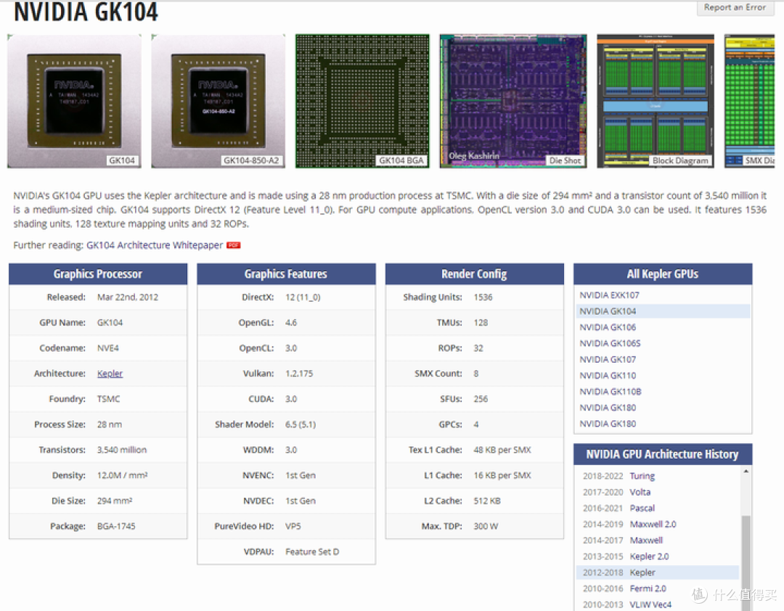The image size is (784, 611).
Task: Click the NVIDIA GK104 page title
Action: tap(86, 12)
